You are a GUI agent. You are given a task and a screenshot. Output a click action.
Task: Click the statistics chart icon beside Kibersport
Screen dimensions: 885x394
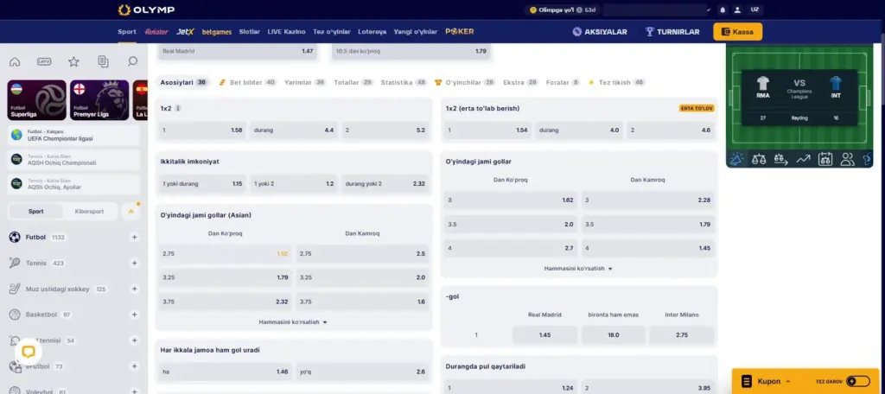click(x=131, y=211)
